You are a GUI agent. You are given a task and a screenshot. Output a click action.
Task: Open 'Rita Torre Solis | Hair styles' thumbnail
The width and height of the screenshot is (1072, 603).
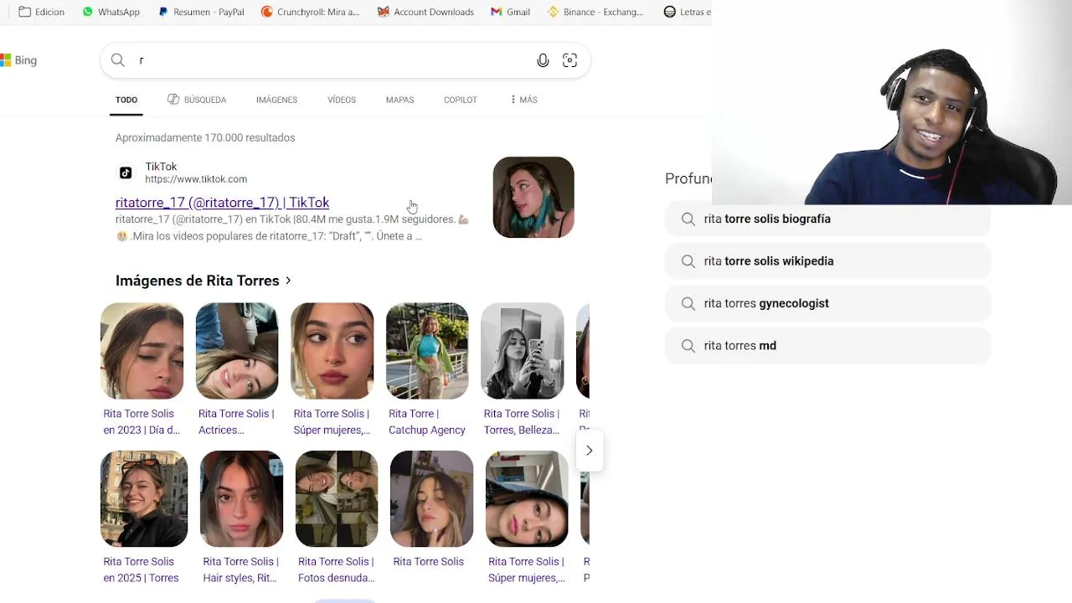coord(241,499)
